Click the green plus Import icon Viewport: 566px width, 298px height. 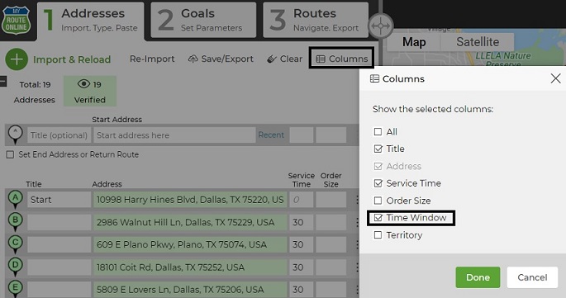[x=17, y=59]
